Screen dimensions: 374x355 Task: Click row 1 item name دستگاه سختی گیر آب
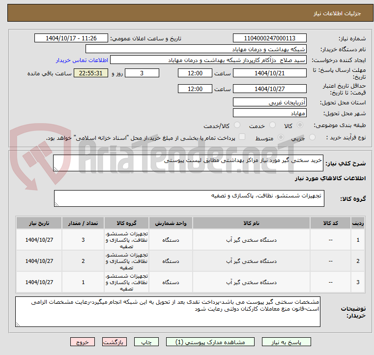point(252,240)
